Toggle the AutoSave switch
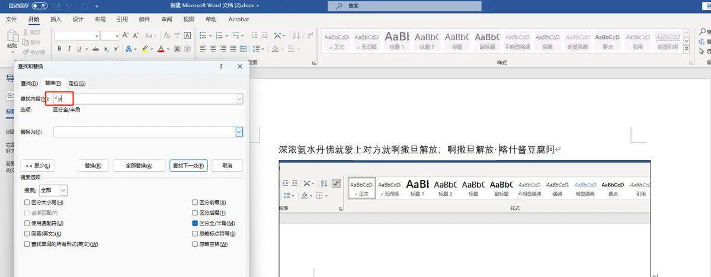The width and height of the screenshot is (711, 277). point(40,5)
